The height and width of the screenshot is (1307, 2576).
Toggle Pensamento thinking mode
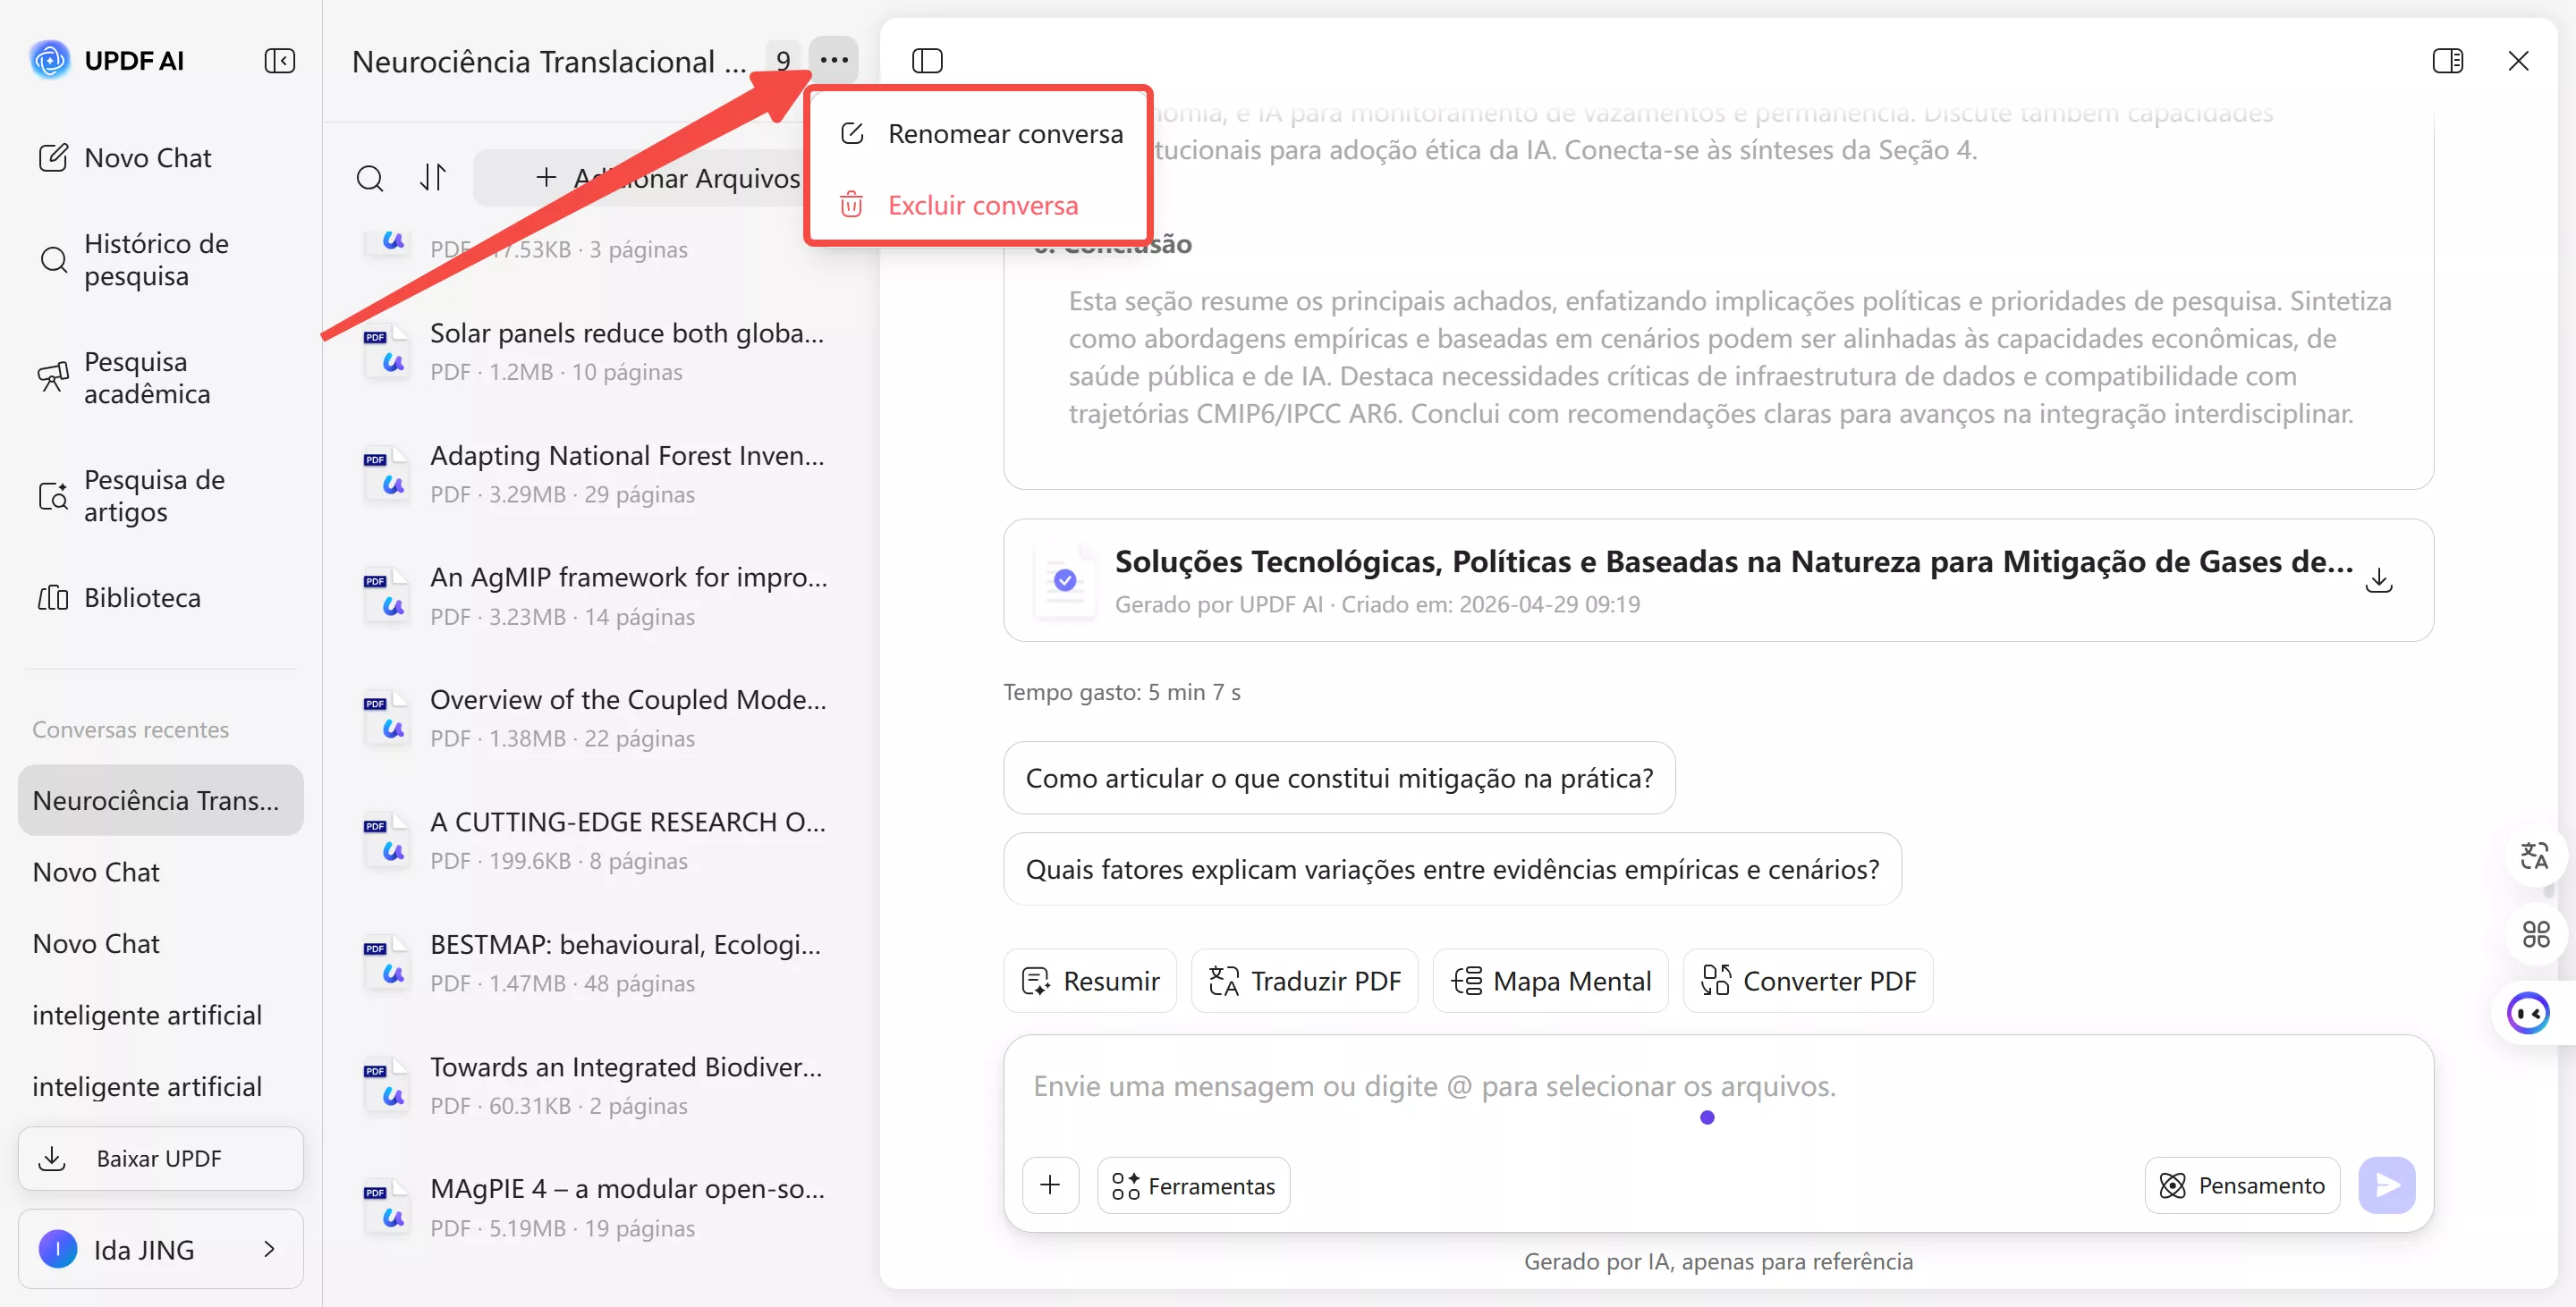(2242, 1185)
